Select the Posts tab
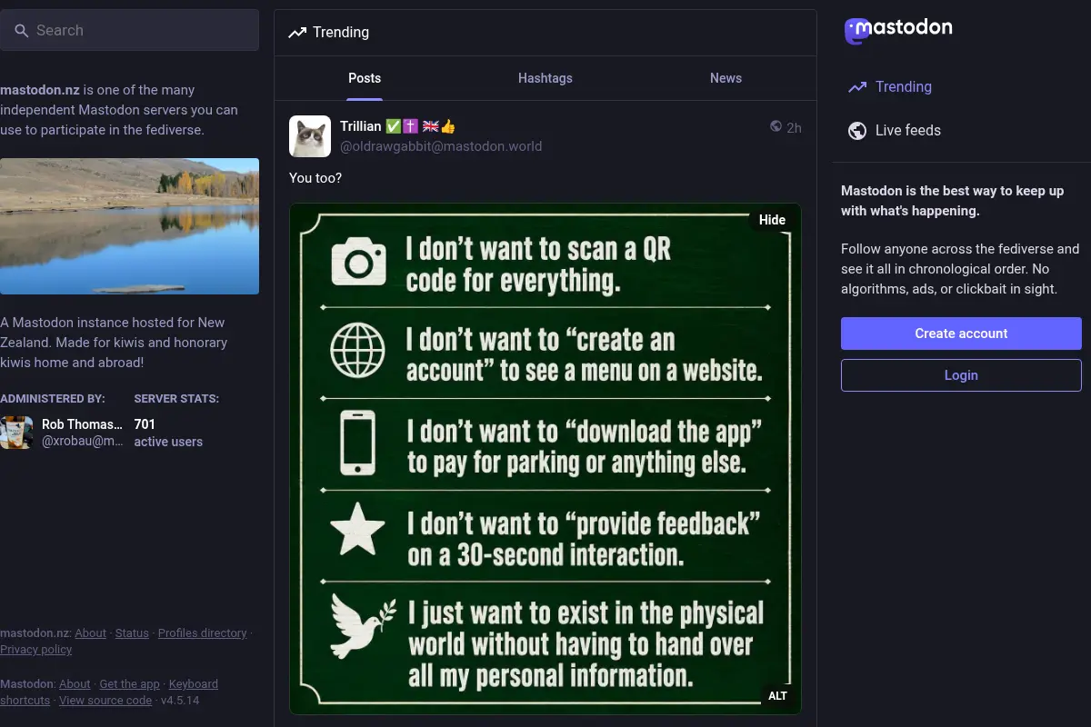Viewport: 1091px width, 727px height. [365, 78]
